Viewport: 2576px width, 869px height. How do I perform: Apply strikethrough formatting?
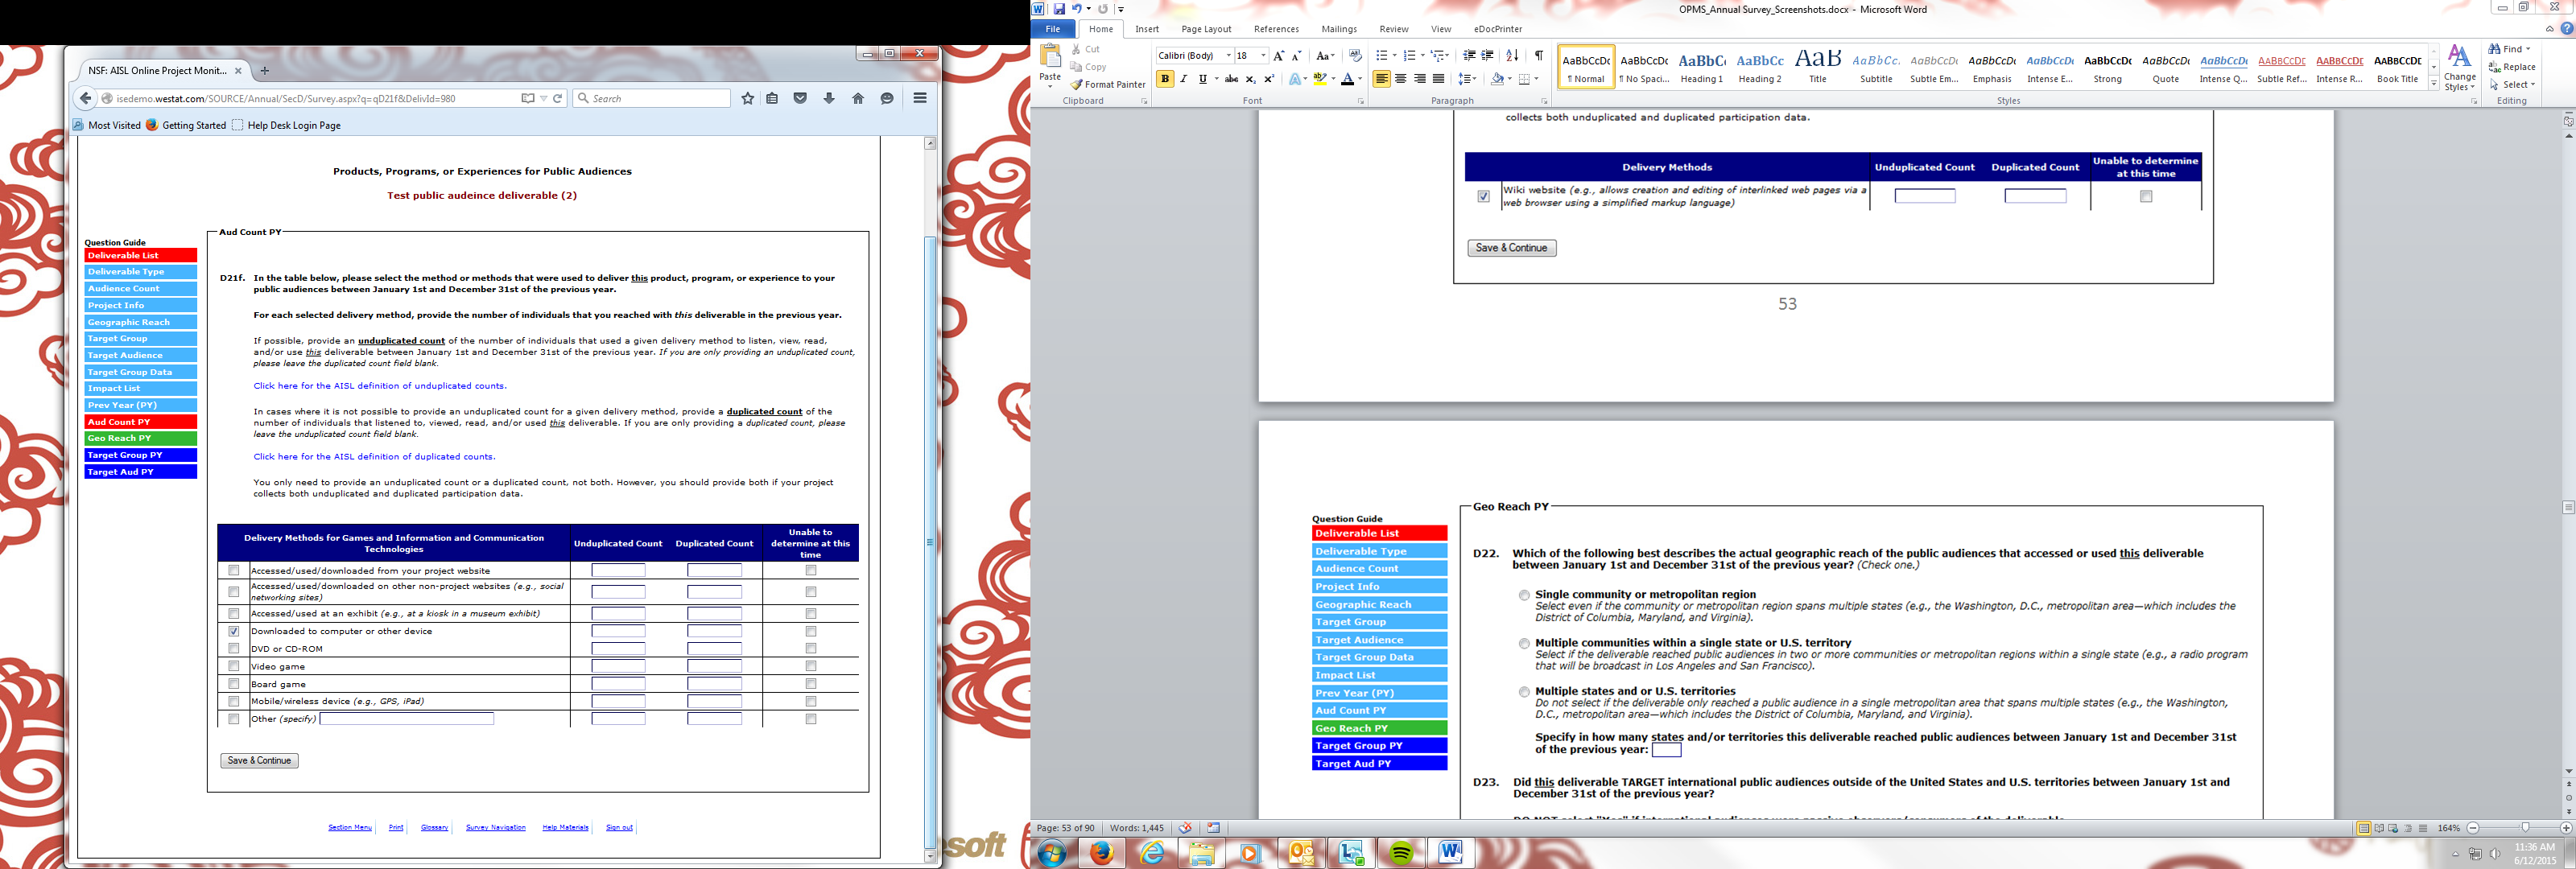1231,79
